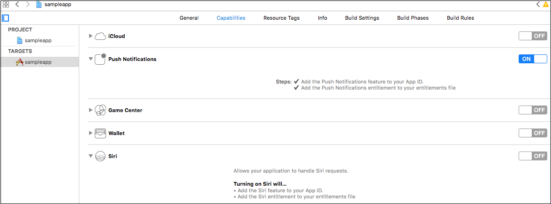Expand the Game Center section
Viewport: 551px width, 204px height.
tap(91, 110)
